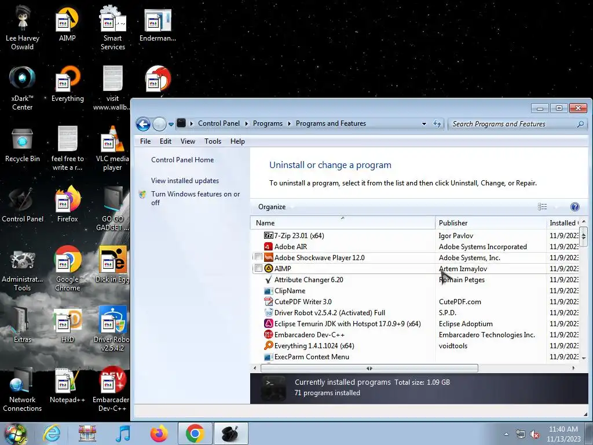The height and width of the screenshot is (445, 593).
Task: Open the Help menu
Action: [x=237, y=141]
